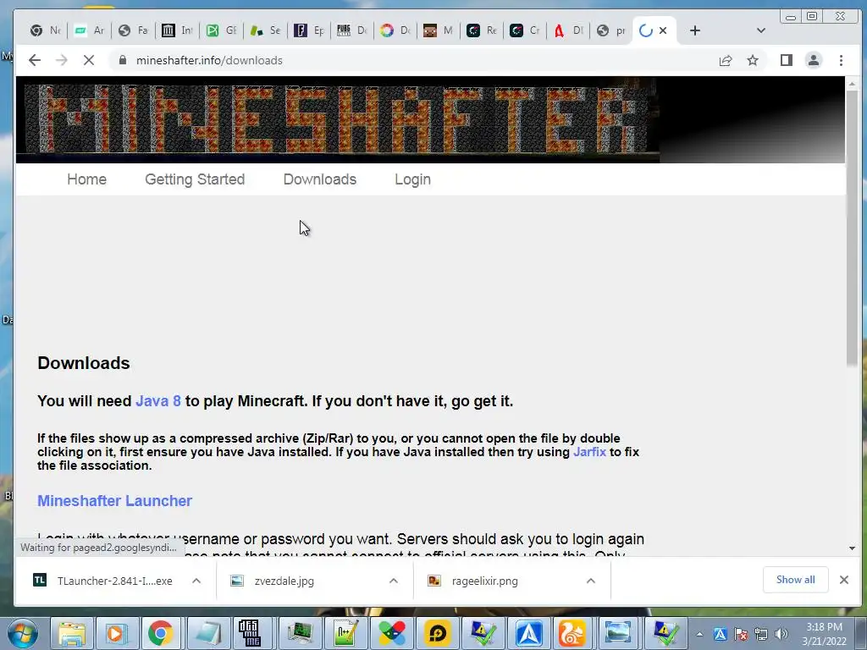The width and height of the screenshot is (867, 650).
Task: Switch to the tab labeled 'Cr'
Action: (524, 30)
